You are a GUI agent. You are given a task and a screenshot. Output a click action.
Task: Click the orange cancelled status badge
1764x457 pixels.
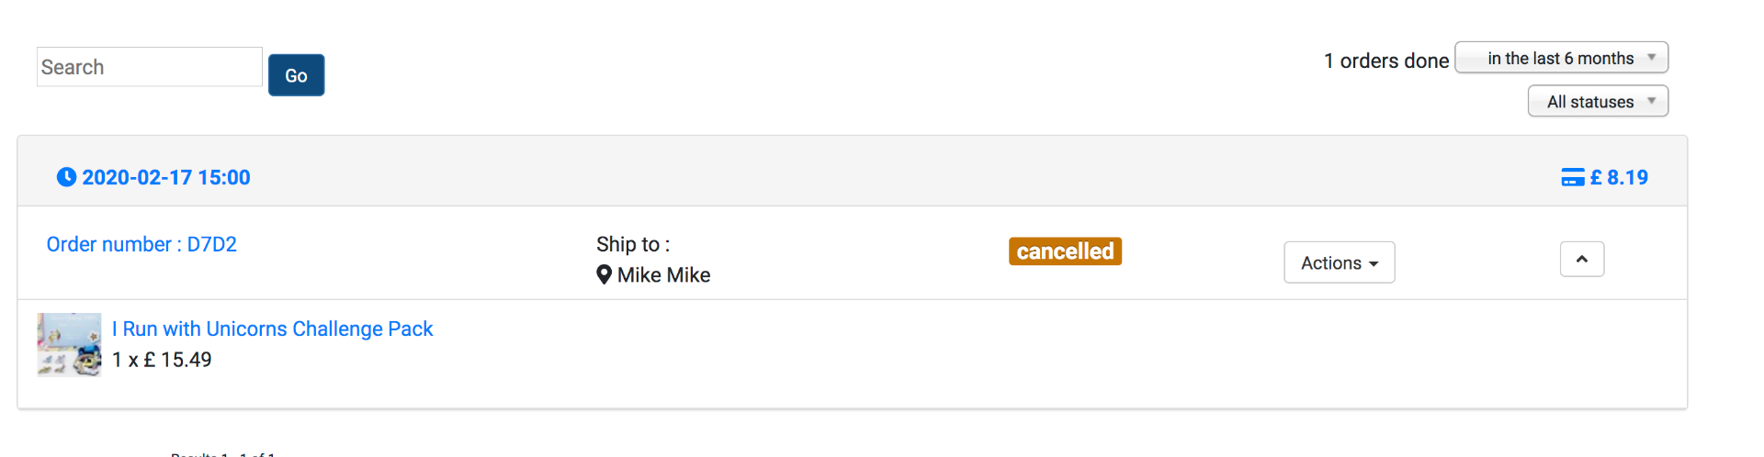[x=1065, y=251]
